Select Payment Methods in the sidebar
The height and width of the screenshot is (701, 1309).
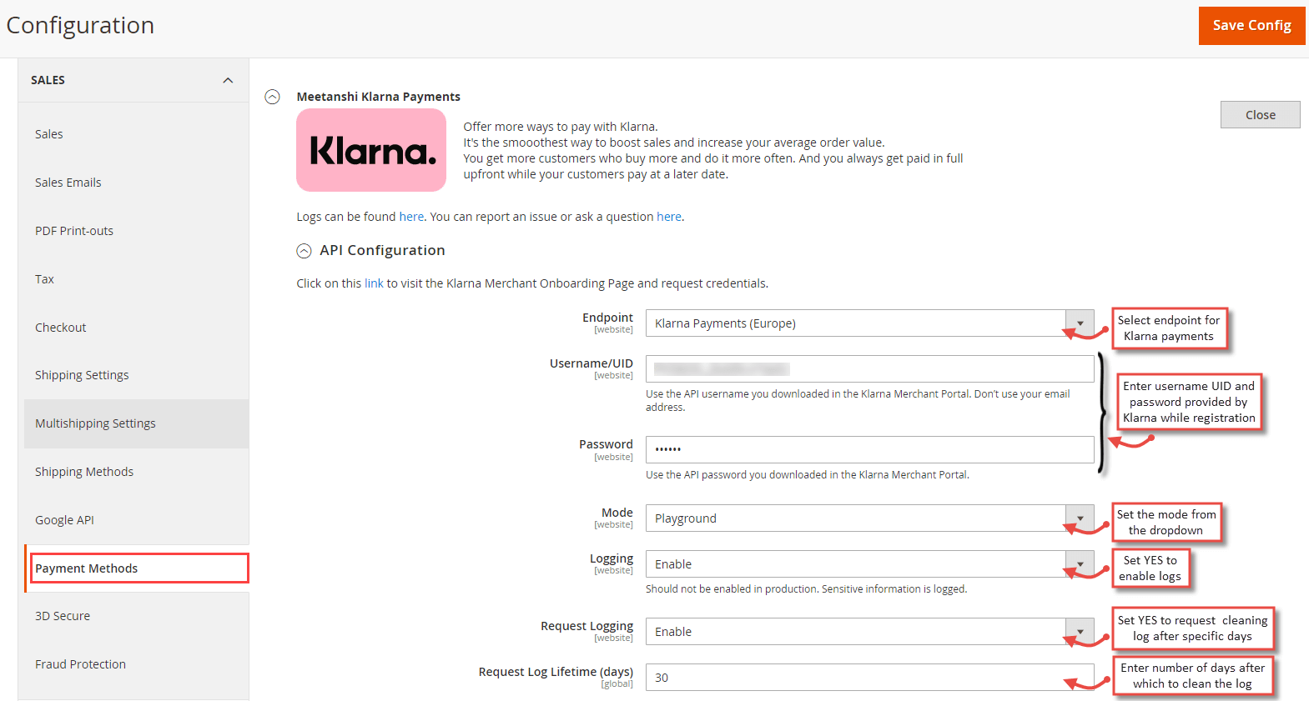click(x=86, y=568)
